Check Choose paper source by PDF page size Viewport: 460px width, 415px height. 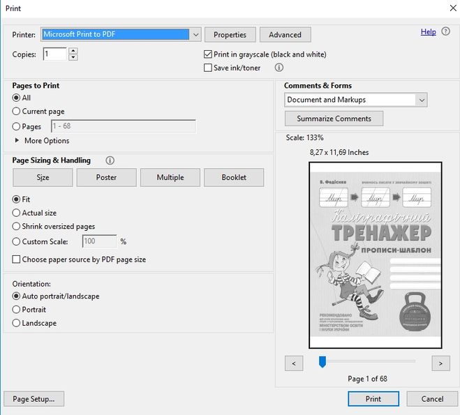17,259
